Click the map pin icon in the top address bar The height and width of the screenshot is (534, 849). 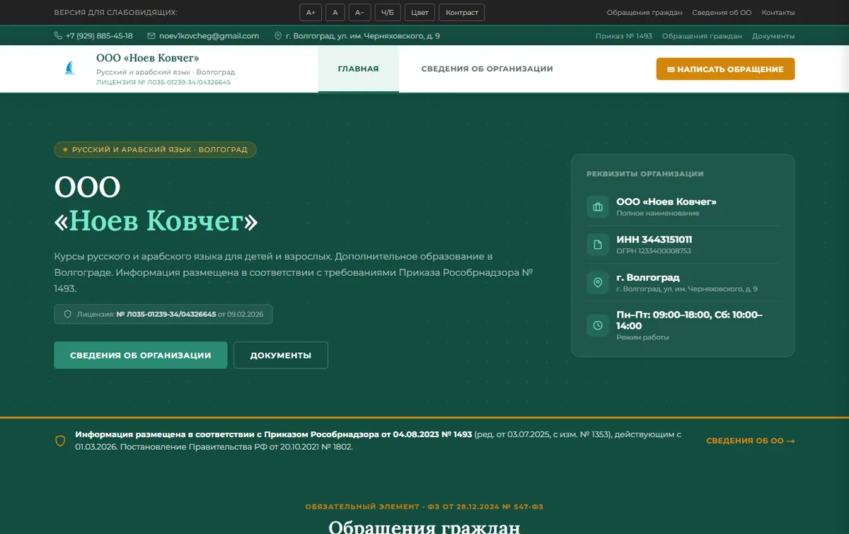coord(278,36)
